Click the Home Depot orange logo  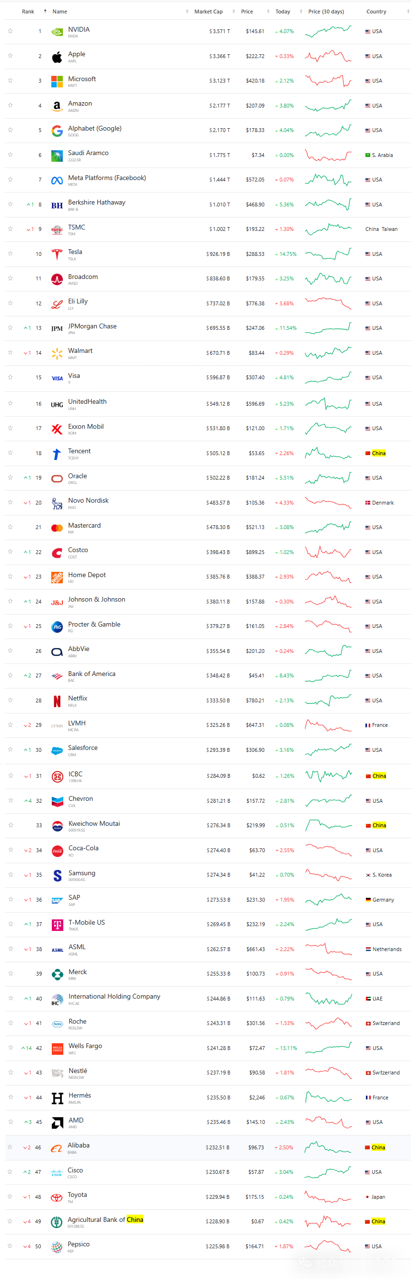tap(57, 578)
